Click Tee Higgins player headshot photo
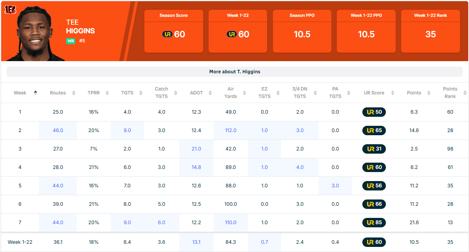The width and height of the screenshot is (469, 252). tap(35, 33)
